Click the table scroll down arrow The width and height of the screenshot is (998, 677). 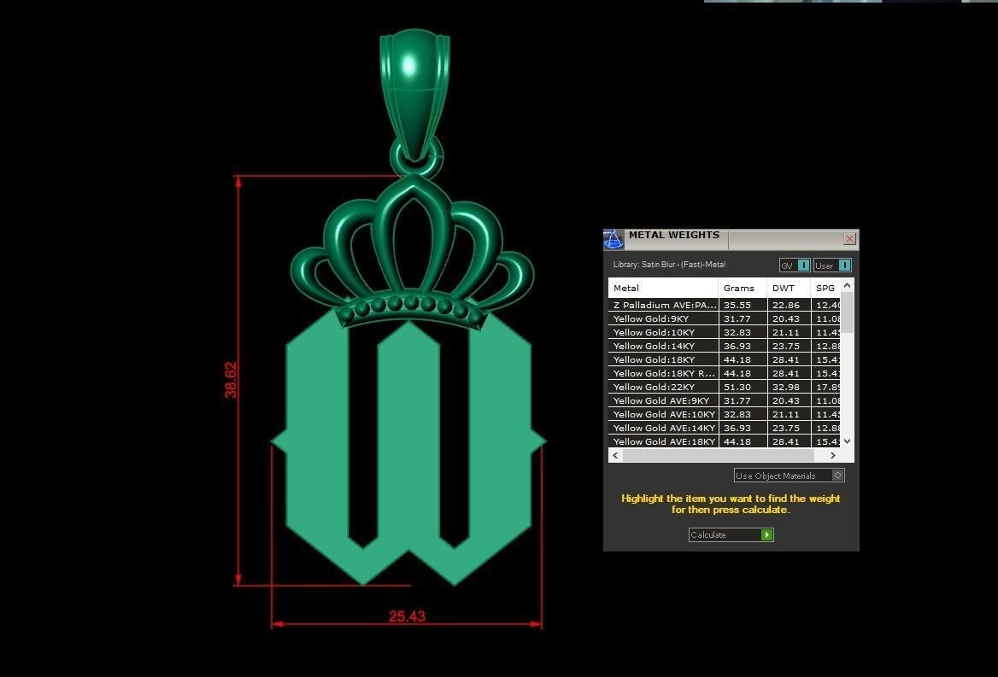pos(847,441)
